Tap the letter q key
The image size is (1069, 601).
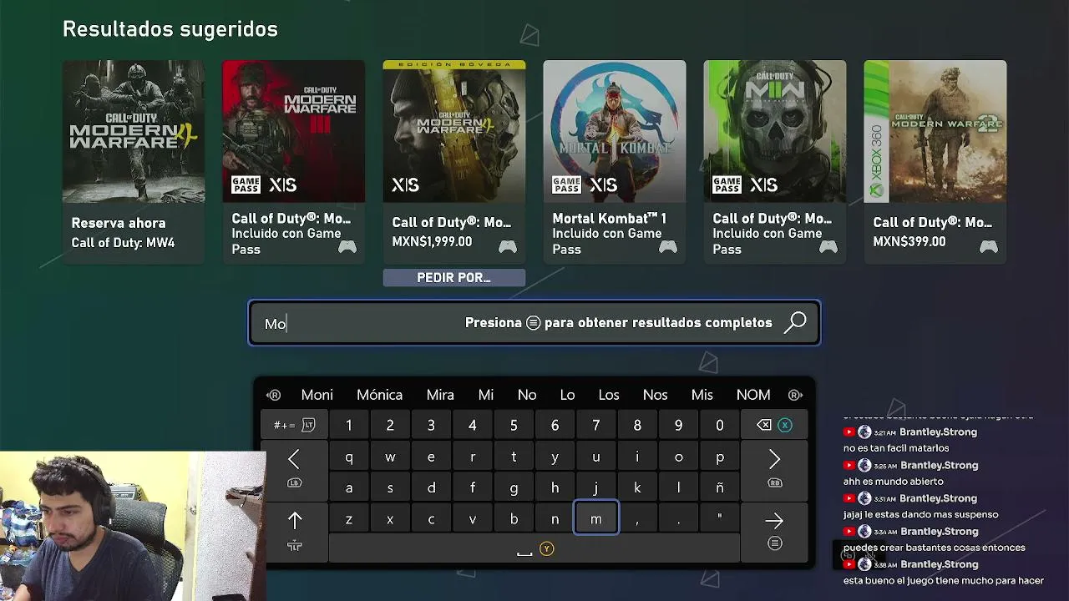(x=349, y=457)
